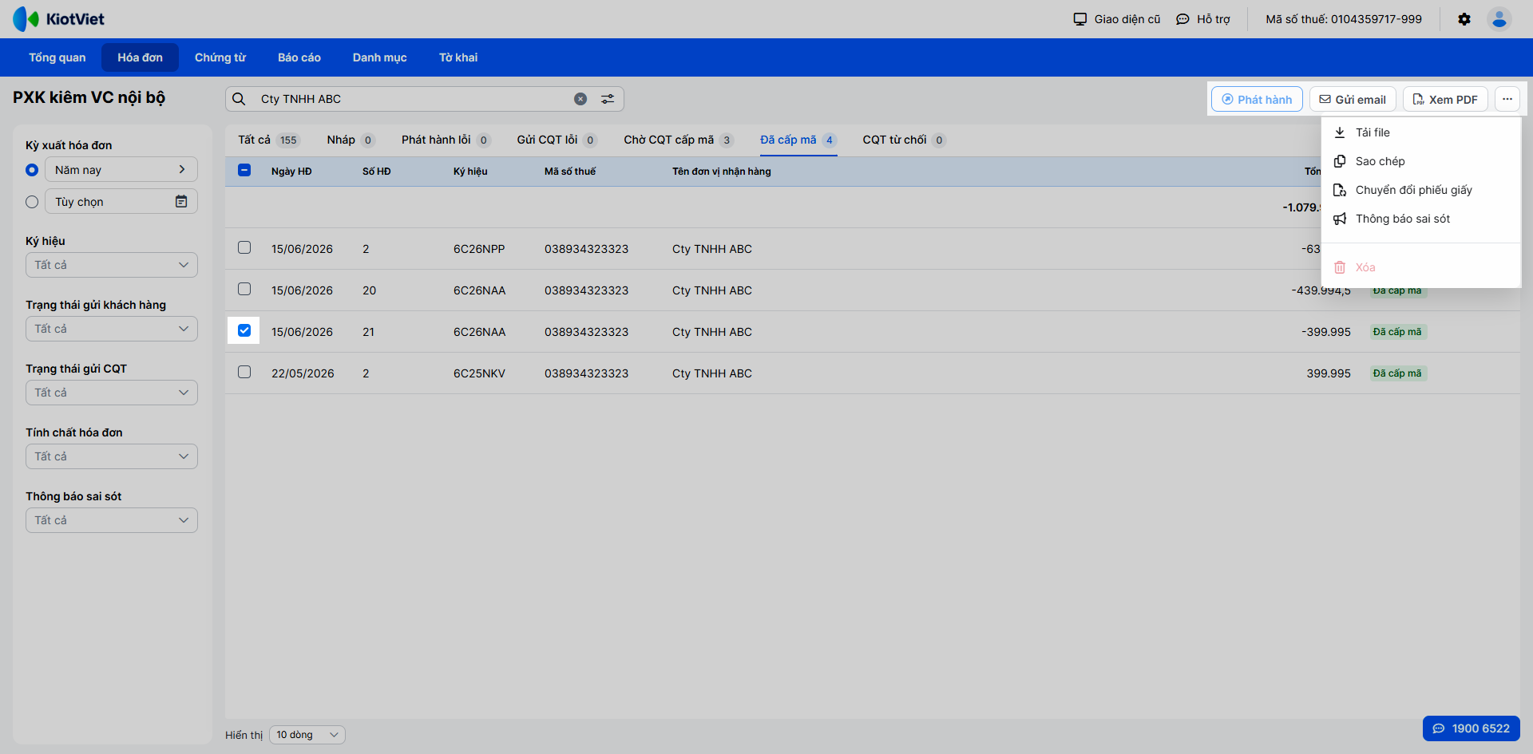
Task: Open the user profile avatar
Action: click(x=1499, y=19)
